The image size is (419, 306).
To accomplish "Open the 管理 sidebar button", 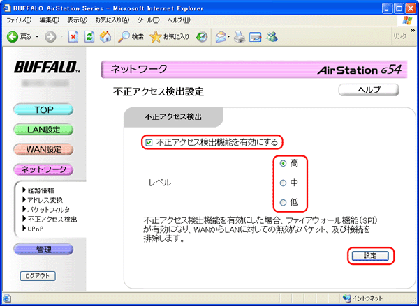I will [43, 250].
